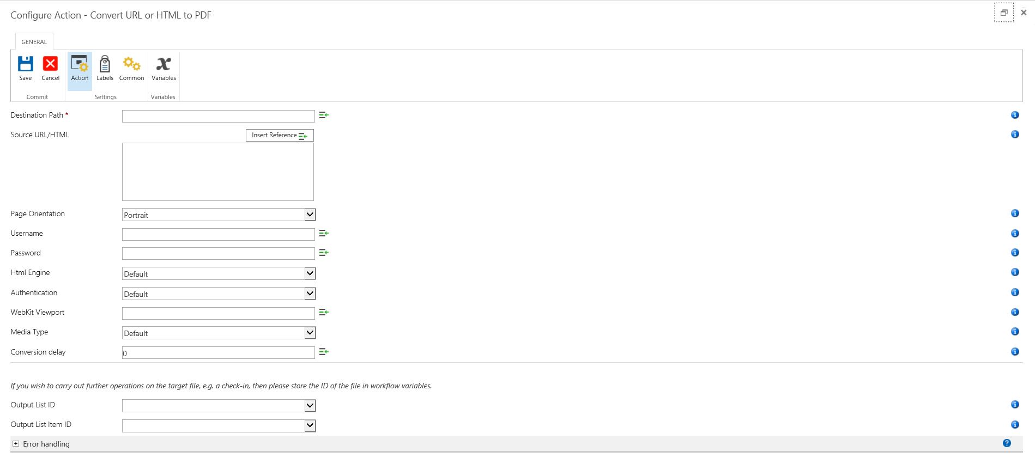Image resolution: width=1035 pixels, height=476 pixels.
Task: Open Labels settings in the ribbon
Action: (105, 65)
